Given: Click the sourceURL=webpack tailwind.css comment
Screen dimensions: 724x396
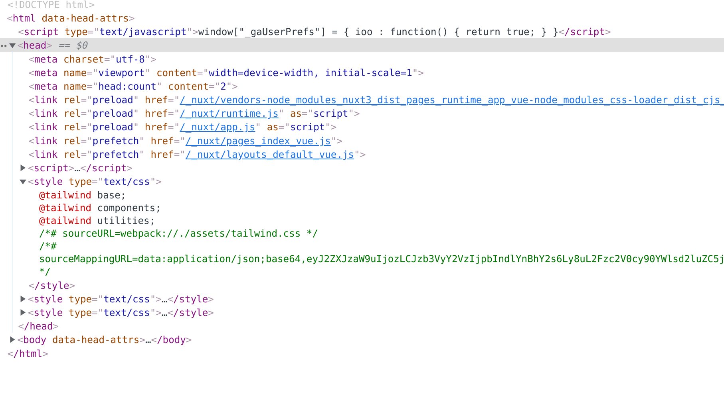Looking at the screenshot, I should pyautogui.click(x=178, y=233).
